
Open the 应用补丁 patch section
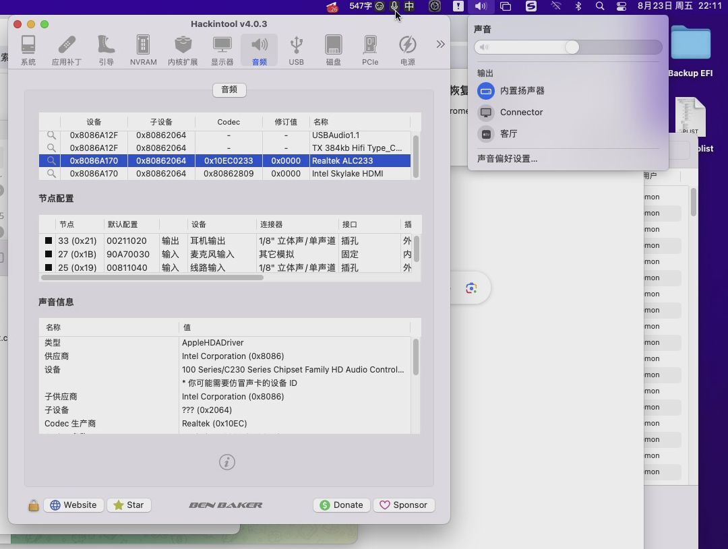(66, 50)
